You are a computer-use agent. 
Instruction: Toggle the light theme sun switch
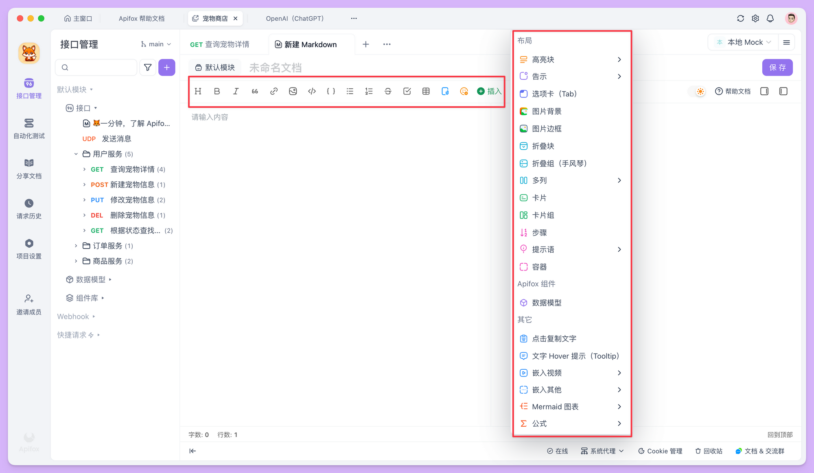(700, 92)
